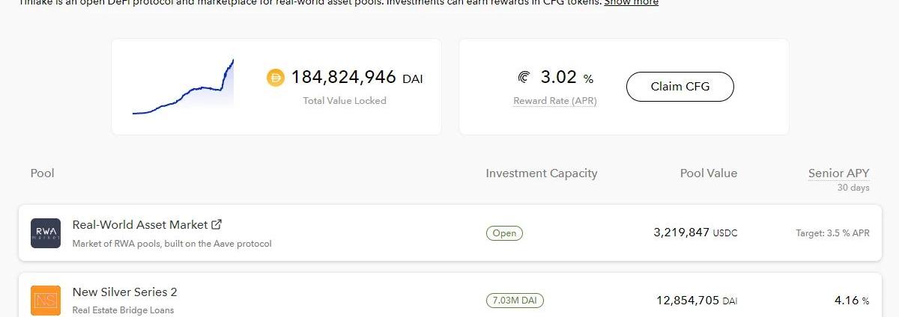Open the Real-World Asset Market pool title

pos(139,224)
